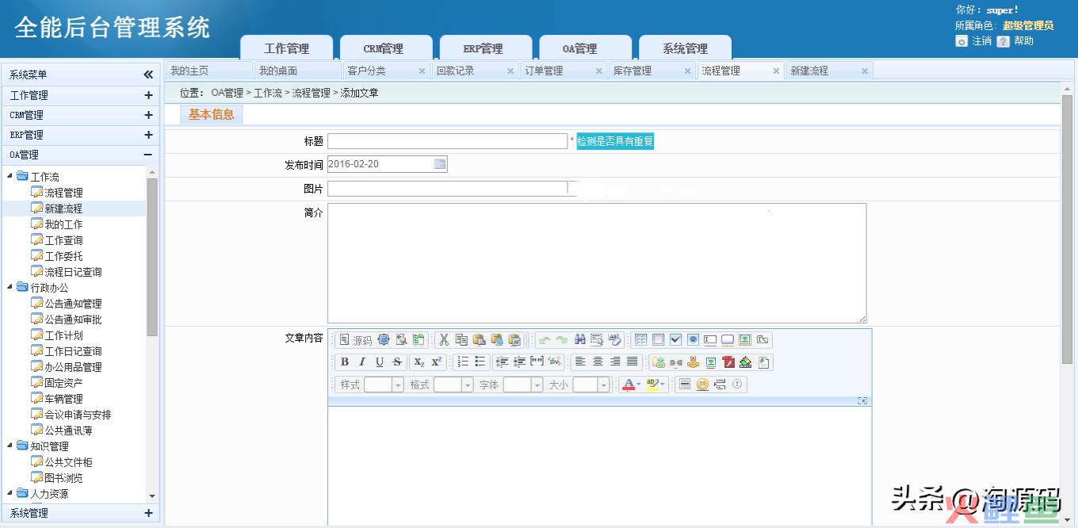Toggle Strikethrough formatting
1078x528 pixels.
[x=397, y=362]
